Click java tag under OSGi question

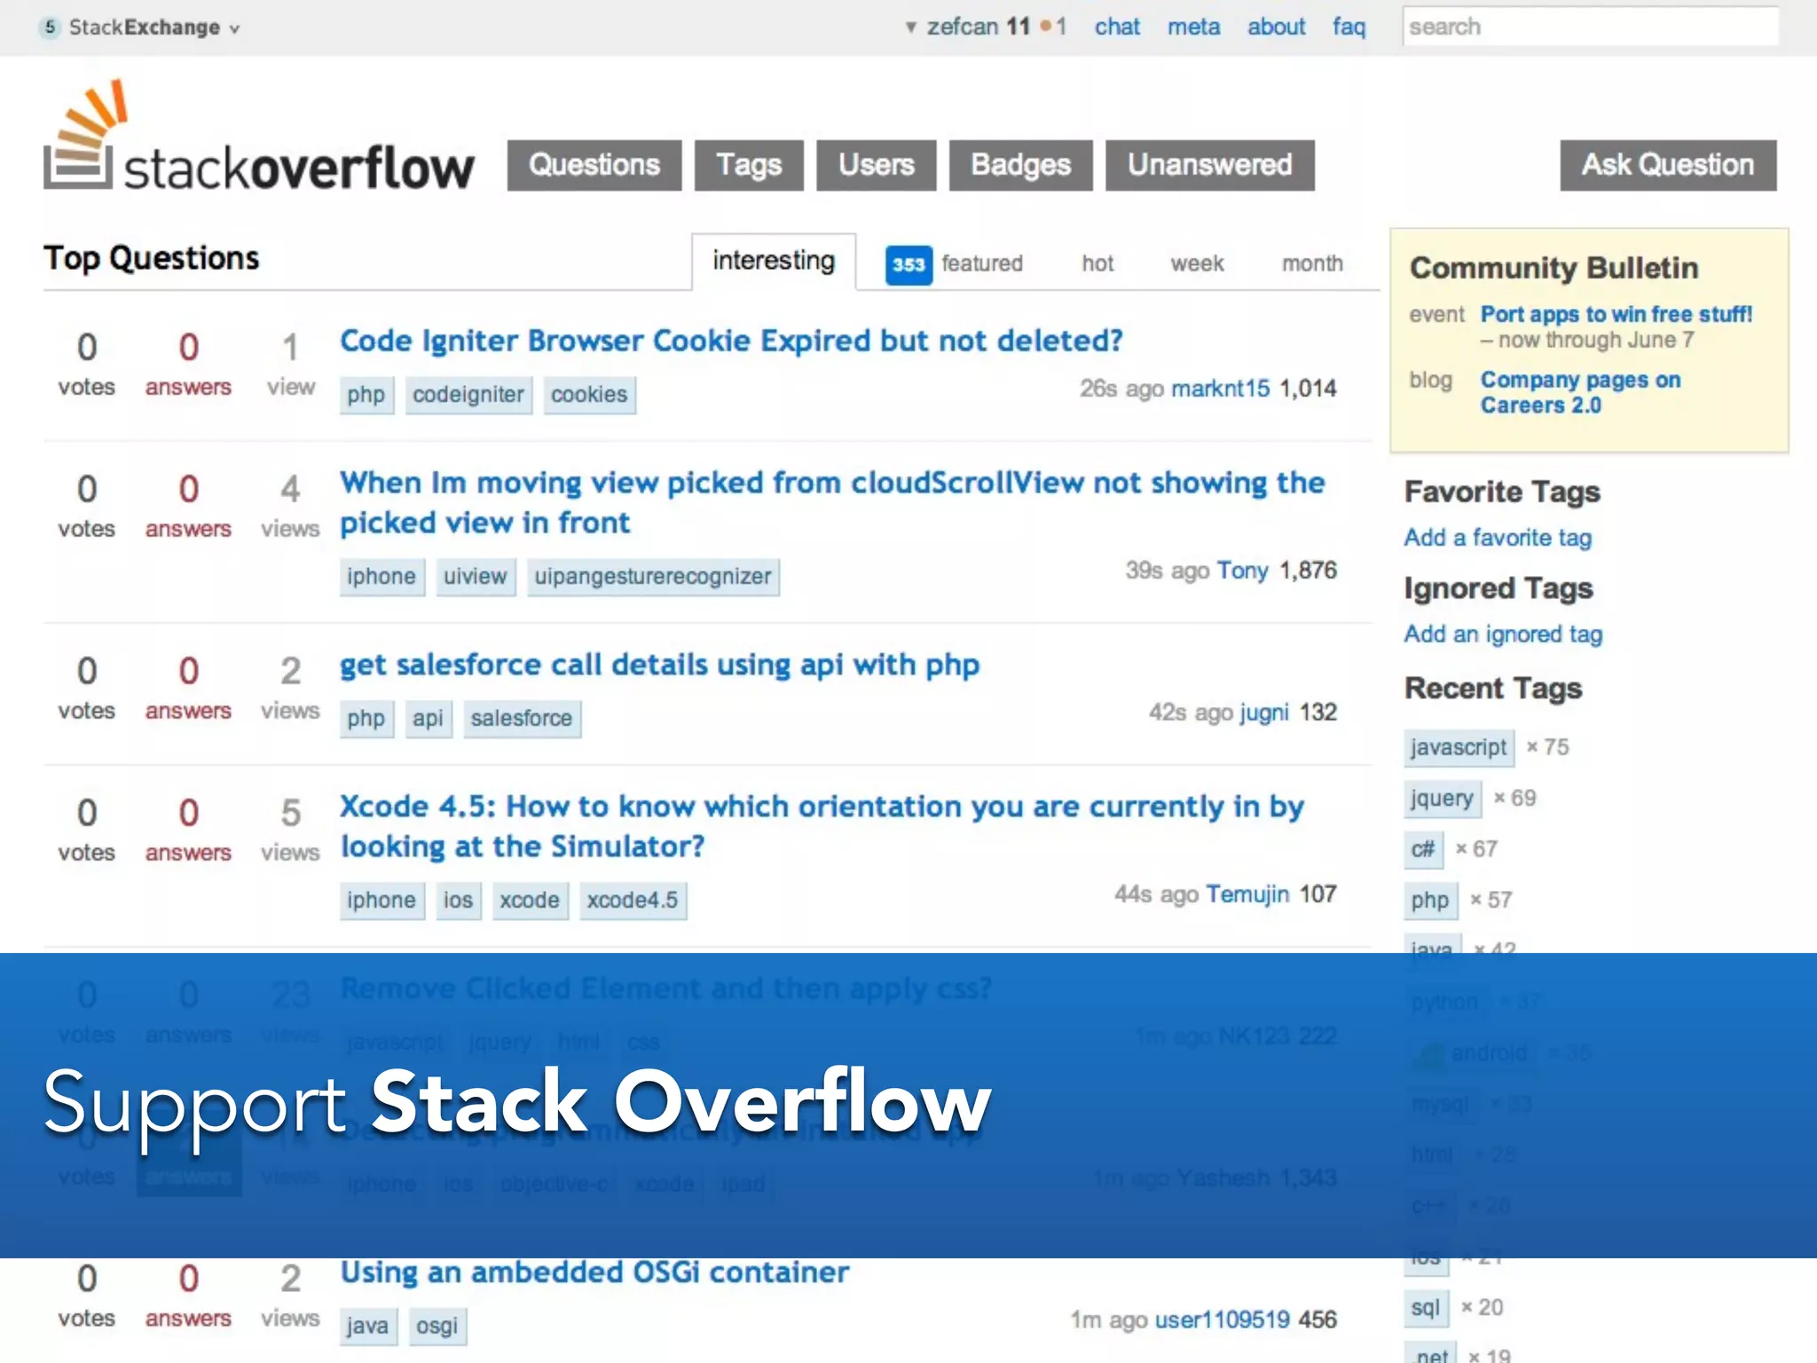[367, 1327]
